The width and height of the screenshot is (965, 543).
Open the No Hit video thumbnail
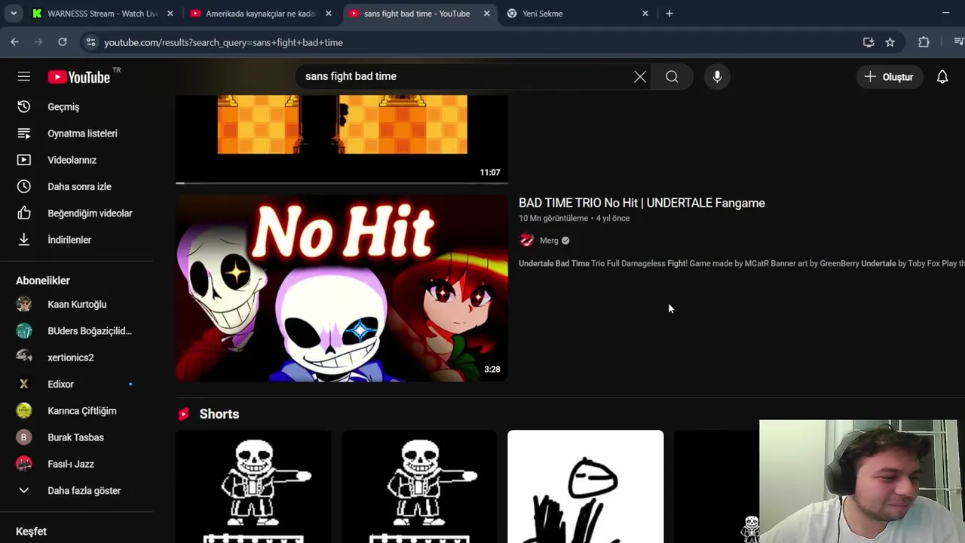(x=342, y=288)
